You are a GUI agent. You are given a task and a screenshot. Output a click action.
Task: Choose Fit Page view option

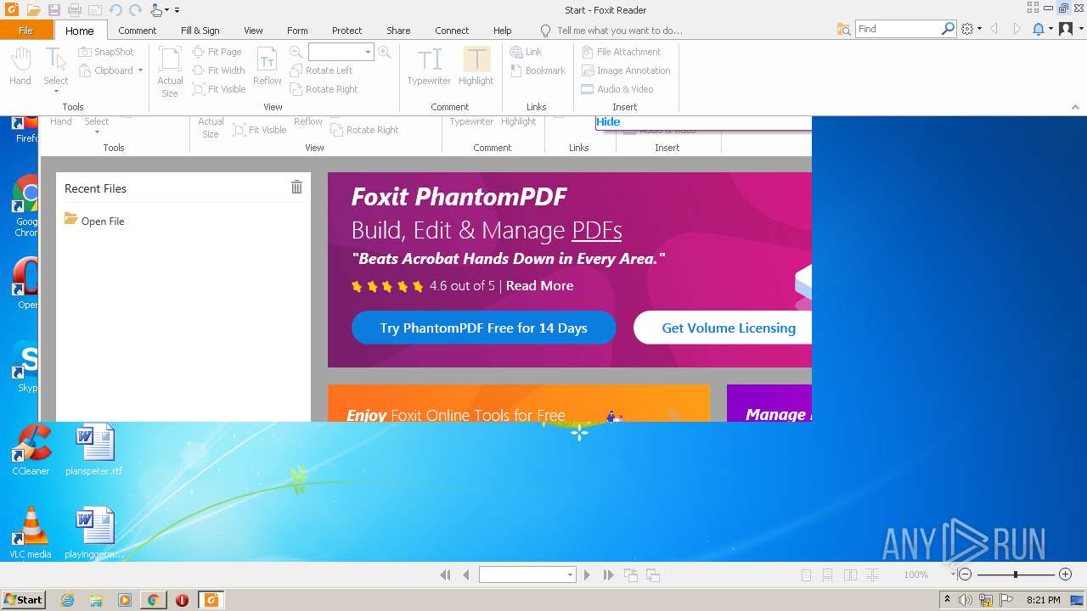click(x=217, y=52)
